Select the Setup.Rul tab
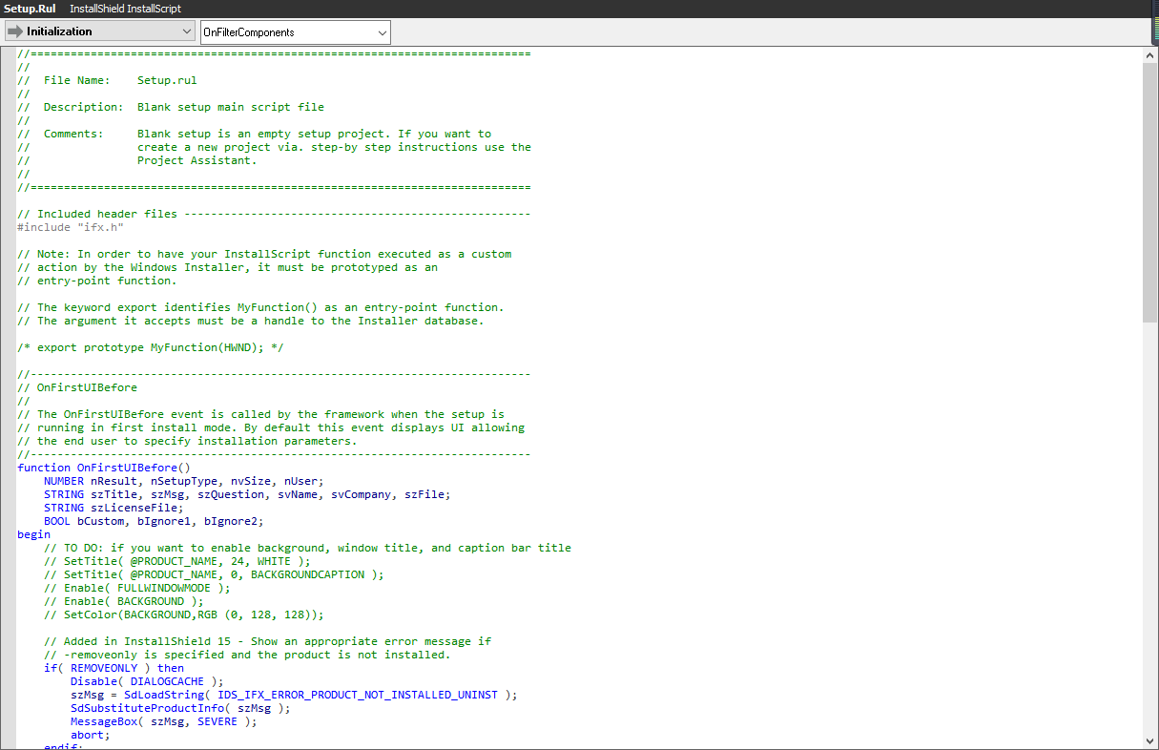Screen dimensions: 1159x750 [x=29, y=8]
